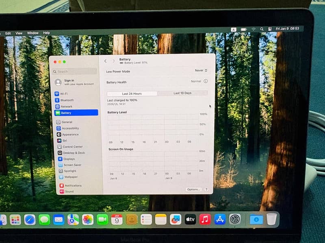Open Wi-Fi settings in sidebar
325x243 pixels.
[x=63, y=94]
